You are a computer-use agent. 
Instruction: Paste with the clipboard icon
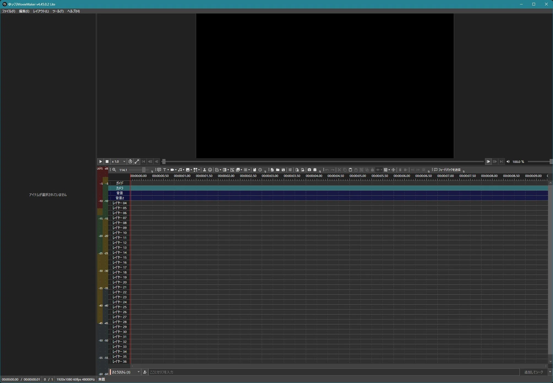tap(350, 170)
